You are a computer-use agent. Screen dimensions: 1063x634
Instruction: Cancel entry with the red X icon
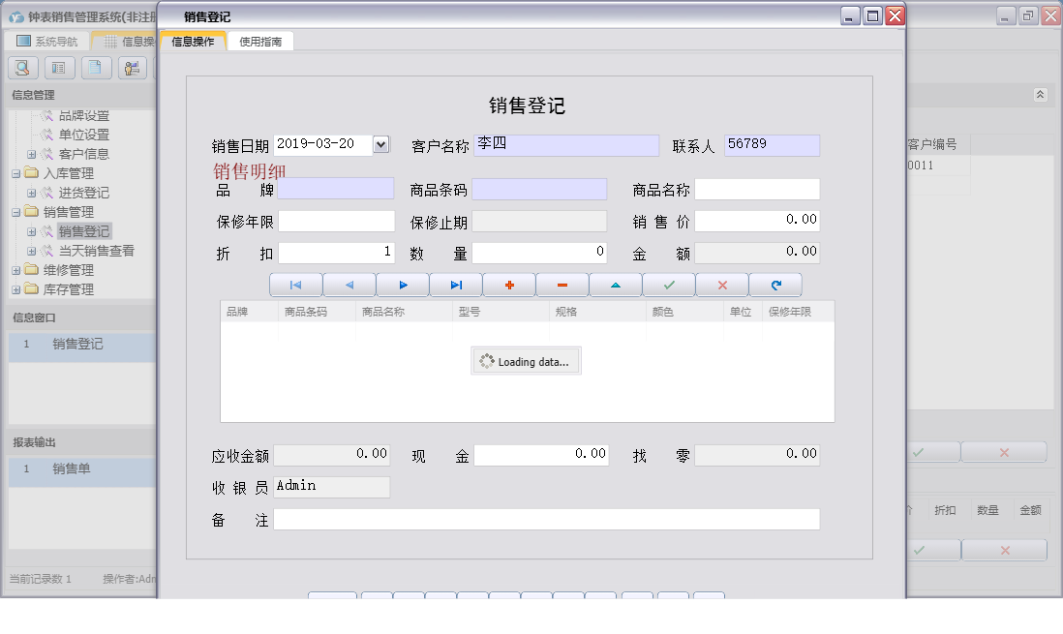pyautogui.click(x=721, y=284)
